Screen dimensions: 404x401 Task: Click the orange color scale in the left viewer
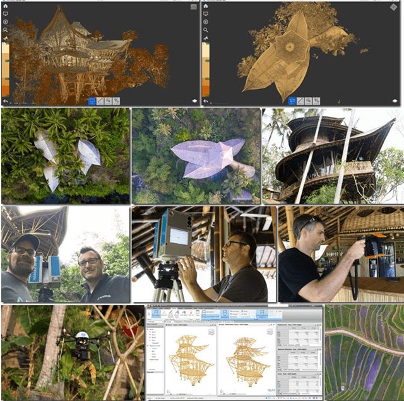[5, 69]
